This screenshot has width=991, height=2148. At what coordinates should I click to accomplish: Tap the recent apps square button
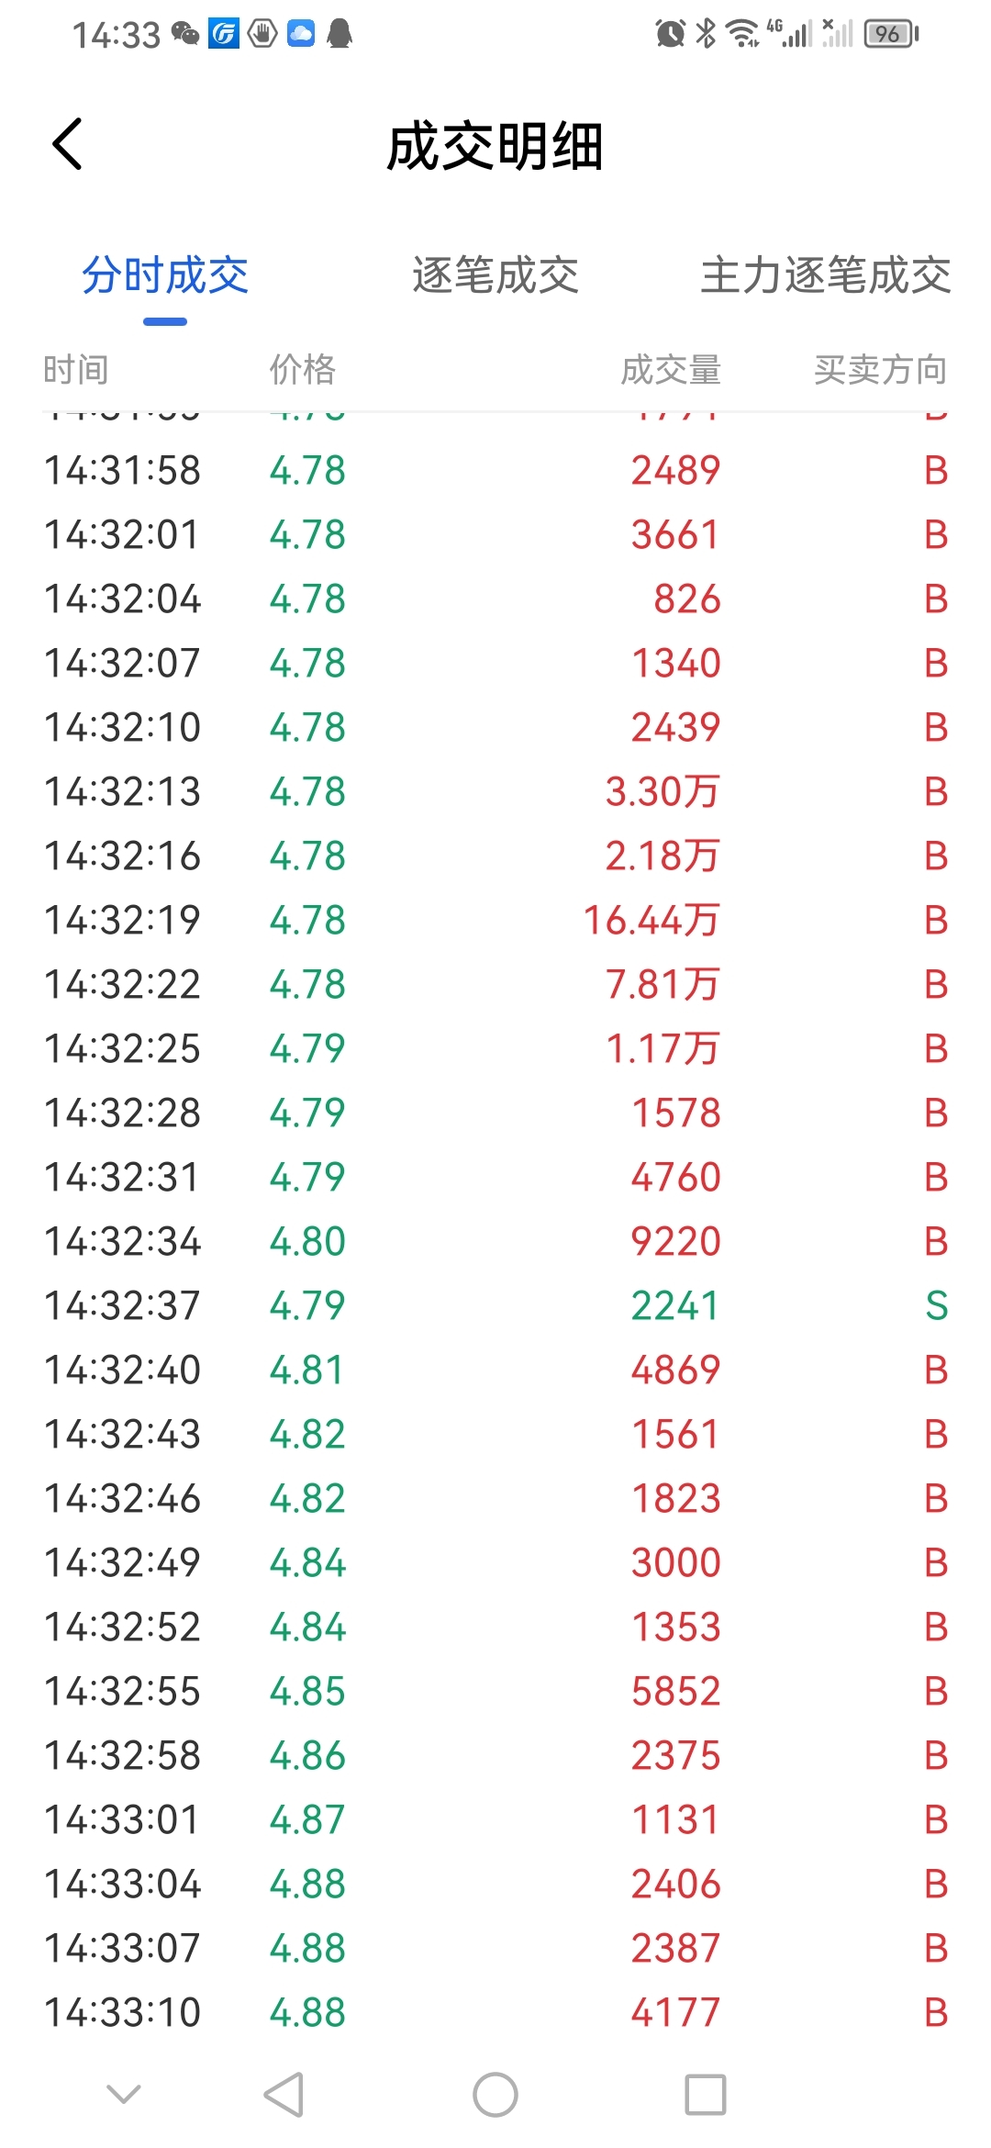coord(706,2095)
